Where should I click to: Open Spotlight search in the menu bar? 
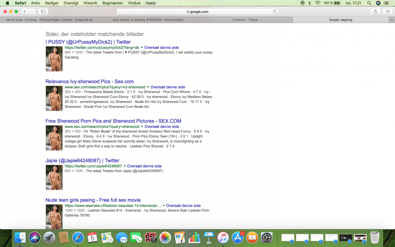(369, 3)
